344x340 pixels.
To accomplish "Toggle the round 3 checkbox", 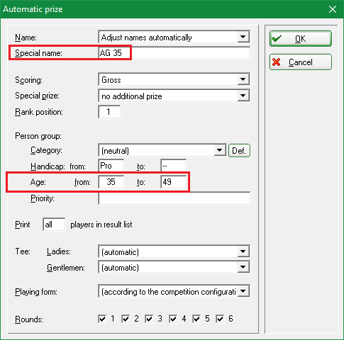I will (x=149, y=319).
